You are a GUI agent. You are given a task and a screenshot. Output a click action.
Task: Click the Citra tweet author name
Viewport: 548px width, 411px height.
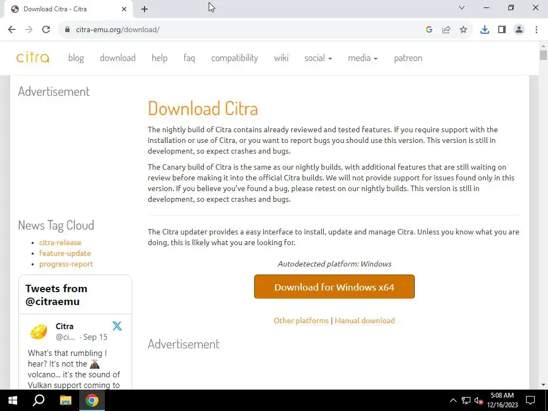[x=65, y=326]
